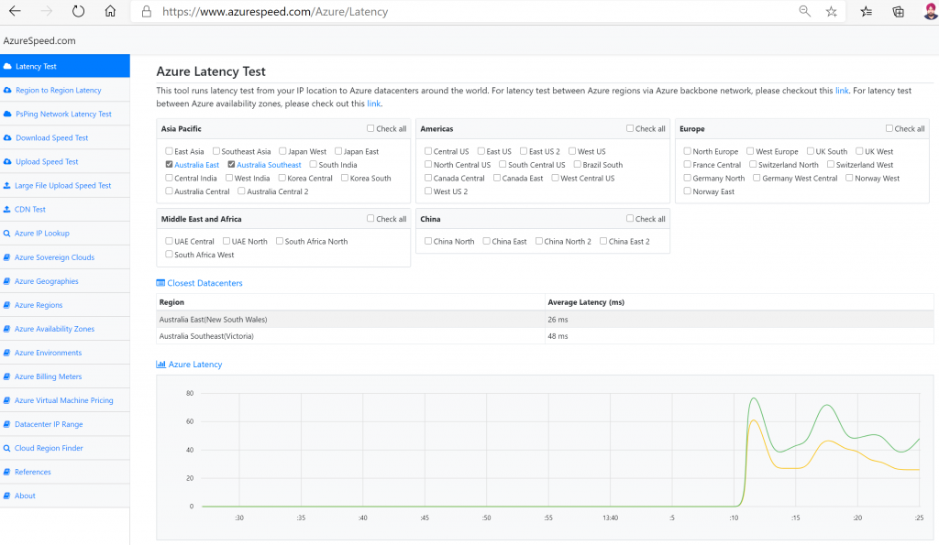Click the browser refresh icon
Viewport: 939px width, 545px height.
[78, 12]
